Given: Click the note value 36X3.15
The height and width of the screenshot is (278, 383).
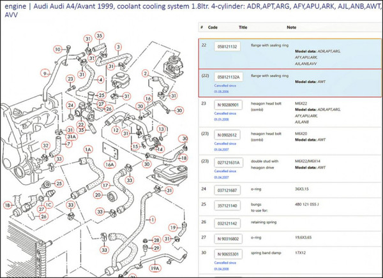Looking at the screenshot, I should [302, 189].
